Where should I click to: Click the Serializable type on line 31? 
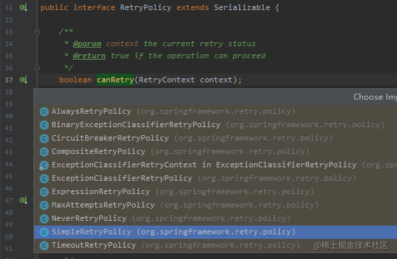tap(242, 7)
